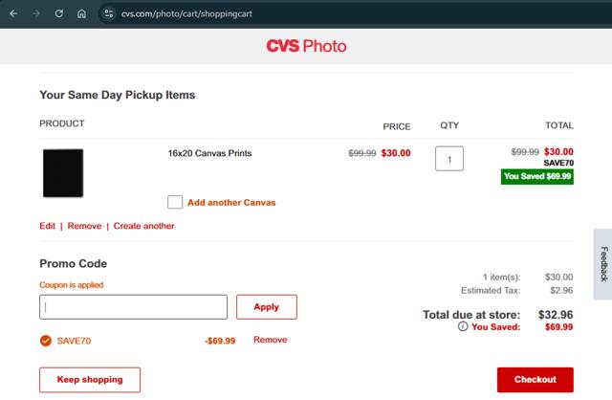
Task: Click the Create another link
Action: (143, 226)
